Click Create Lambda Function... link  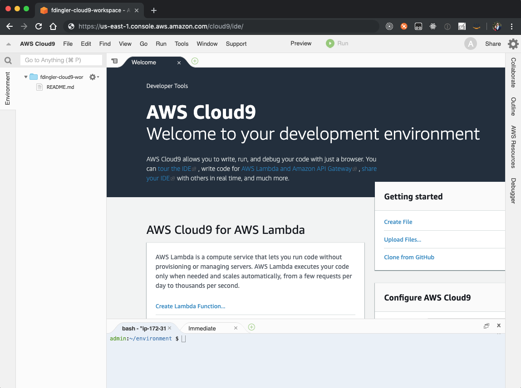pyautogui.click(x=191, y=306)
